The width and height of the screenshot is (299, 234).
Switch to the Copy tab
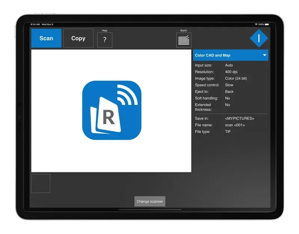78,38
